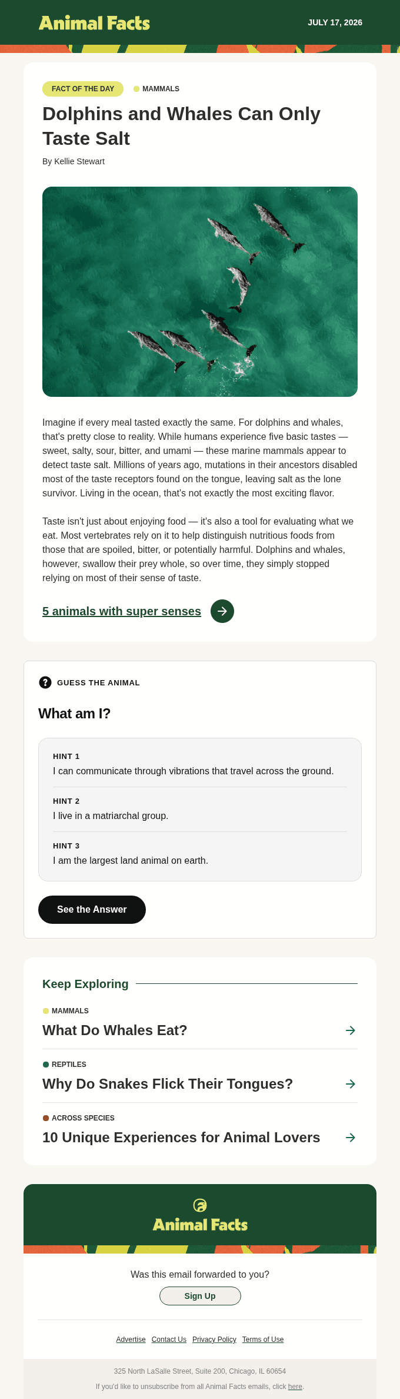Open the Advertise footer link
The height and width of the screenshot is (1399, 400).
click(x=131, y=1340)
